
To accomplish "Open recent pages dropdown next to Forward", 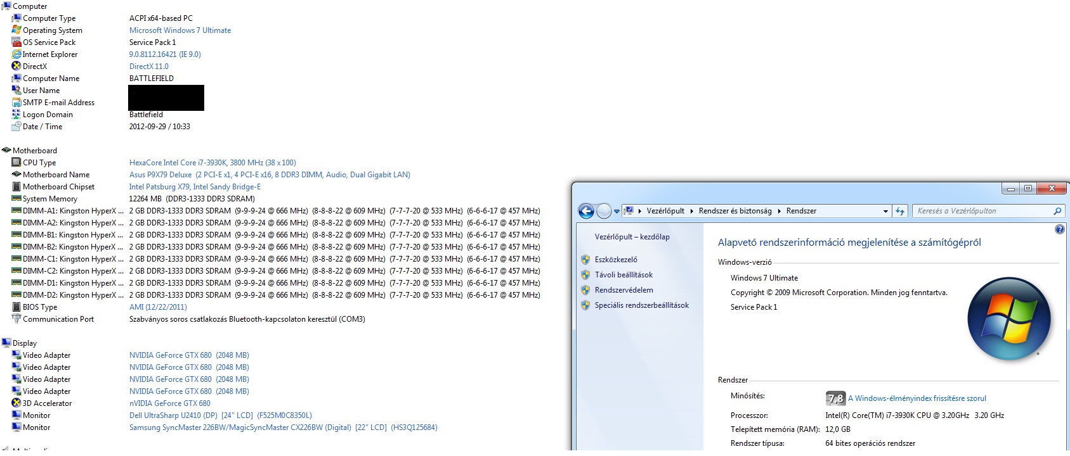I will (x=617, y=212).
